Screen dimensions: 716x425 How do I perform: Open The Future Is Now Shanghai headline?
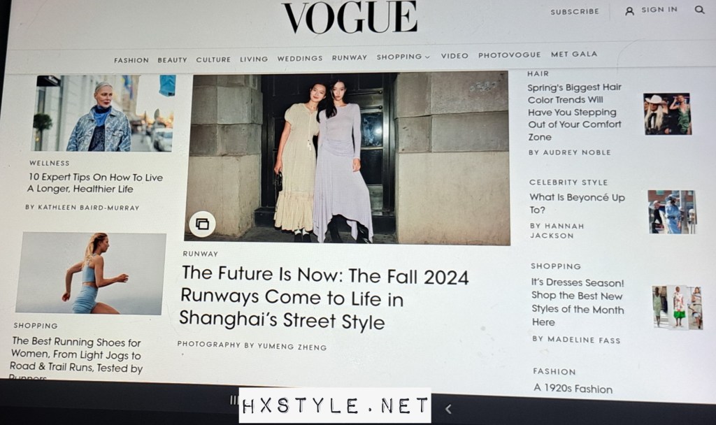pos(324,298)
